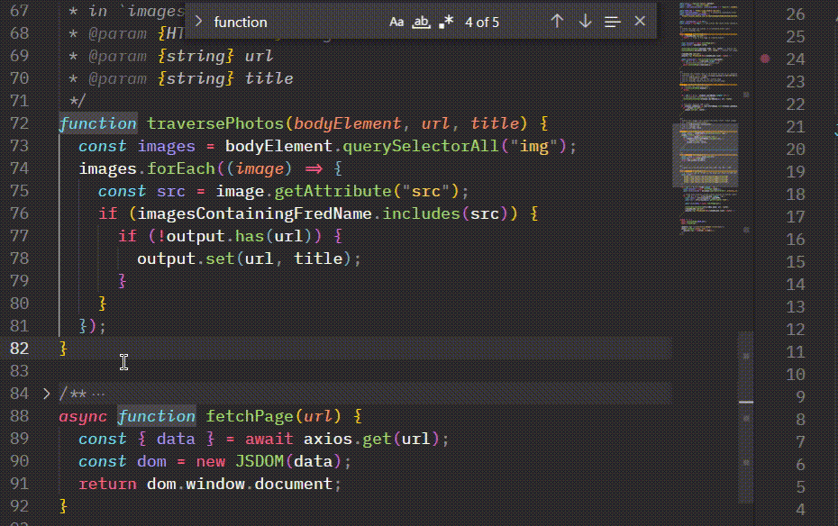Close the find widget
Image resolution: width=838 pixels, height=526 pixels.
[x=640, y=22]
